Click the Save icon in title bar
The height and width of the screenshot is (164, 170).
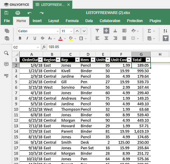click(x=6, y=13)
